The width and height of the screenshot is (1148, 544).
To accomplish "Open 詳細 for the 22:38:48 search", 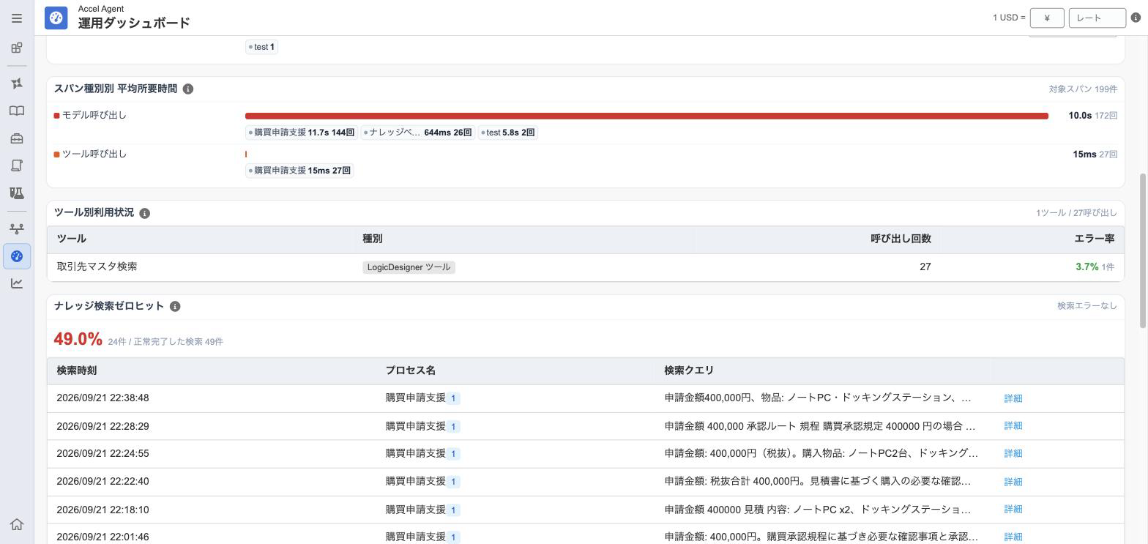I will [x=1013, y=398].
